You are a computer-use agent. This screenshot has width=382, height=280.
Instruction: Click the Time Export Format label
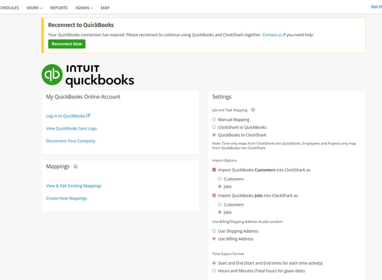tap(228, 254)
